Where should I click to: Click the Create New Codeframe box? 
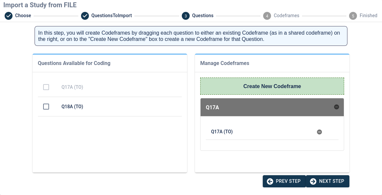click(x=272, y=86)
